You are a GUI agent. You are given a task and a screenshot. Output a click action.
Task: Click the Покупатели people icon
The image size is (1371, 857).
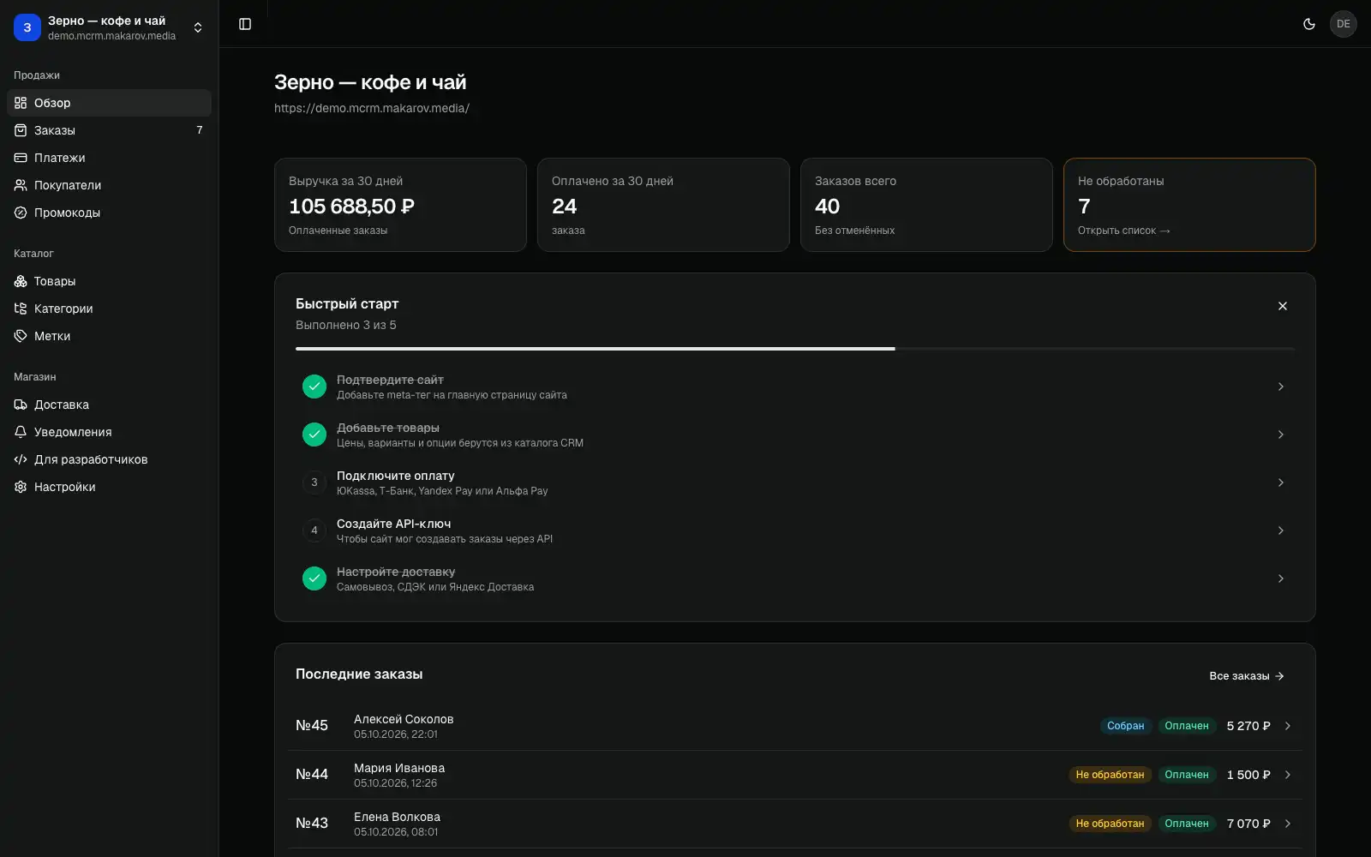(x=21, y=185)
